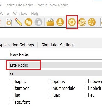Click the copy documents icon
The width and height of the screenshot is (102, 107).
coord(29,22)
